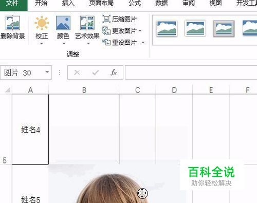Viewport: 257px width, 203px height.
Task: Click the formula bar three-dot handle
Action: [x=60, y=72]
